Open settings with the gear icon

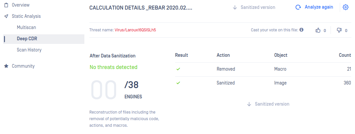tap(345, 7)
